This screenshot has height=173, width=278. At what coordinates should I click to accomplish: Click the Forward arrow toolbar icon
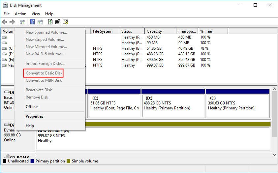pos(12,22)
